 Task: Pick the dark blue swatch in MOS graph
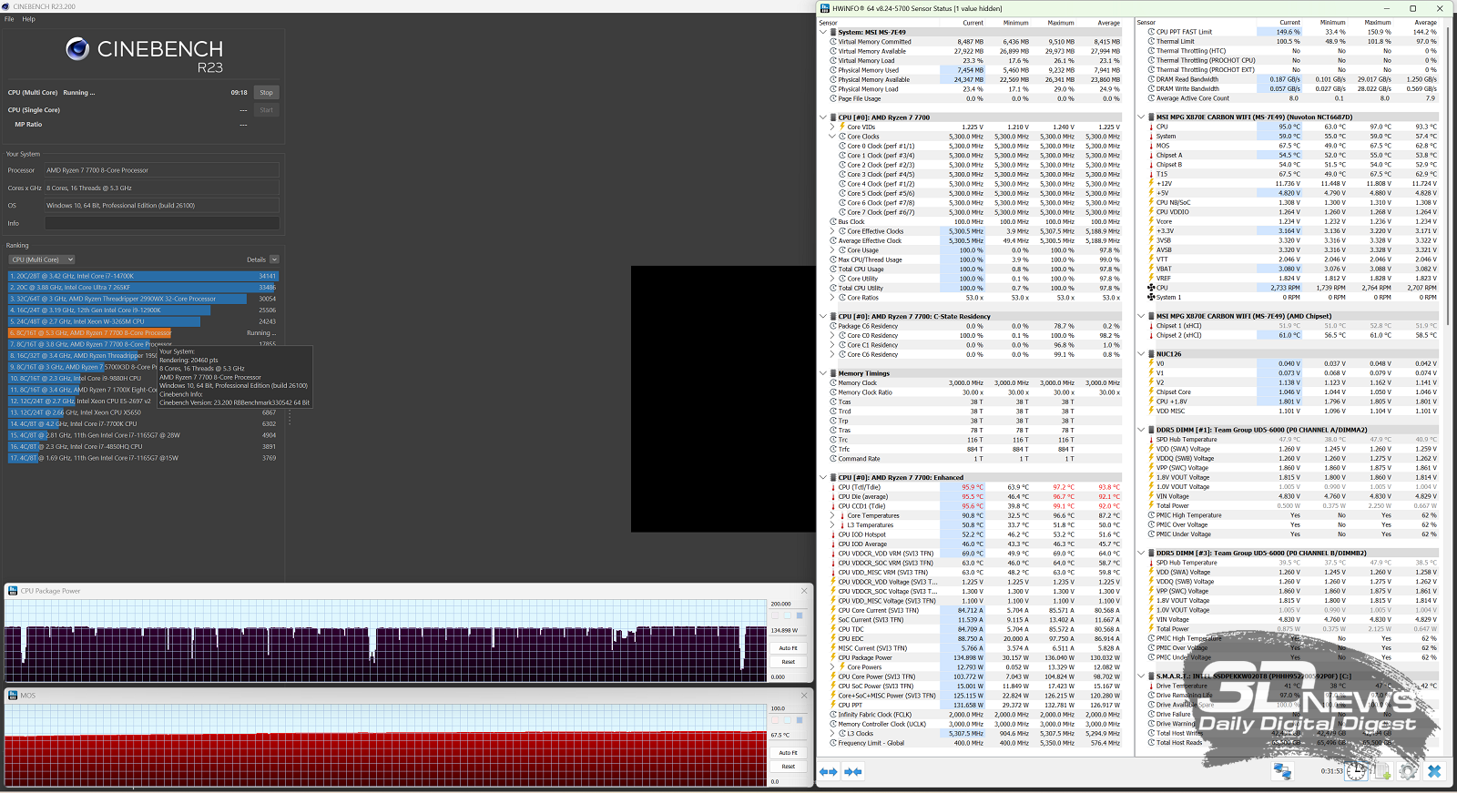pos(800,719)
